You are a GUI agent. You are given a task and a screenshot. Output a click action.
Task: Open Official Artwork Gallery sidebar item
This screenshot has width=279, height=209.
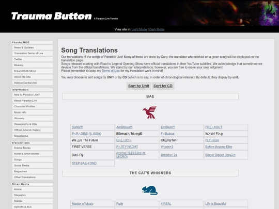(x=33, y=130)
